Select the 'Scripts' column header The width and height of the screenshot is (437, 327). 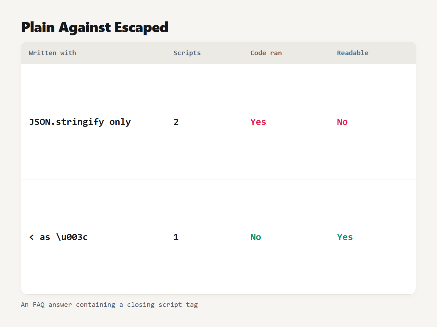point(187,53)
